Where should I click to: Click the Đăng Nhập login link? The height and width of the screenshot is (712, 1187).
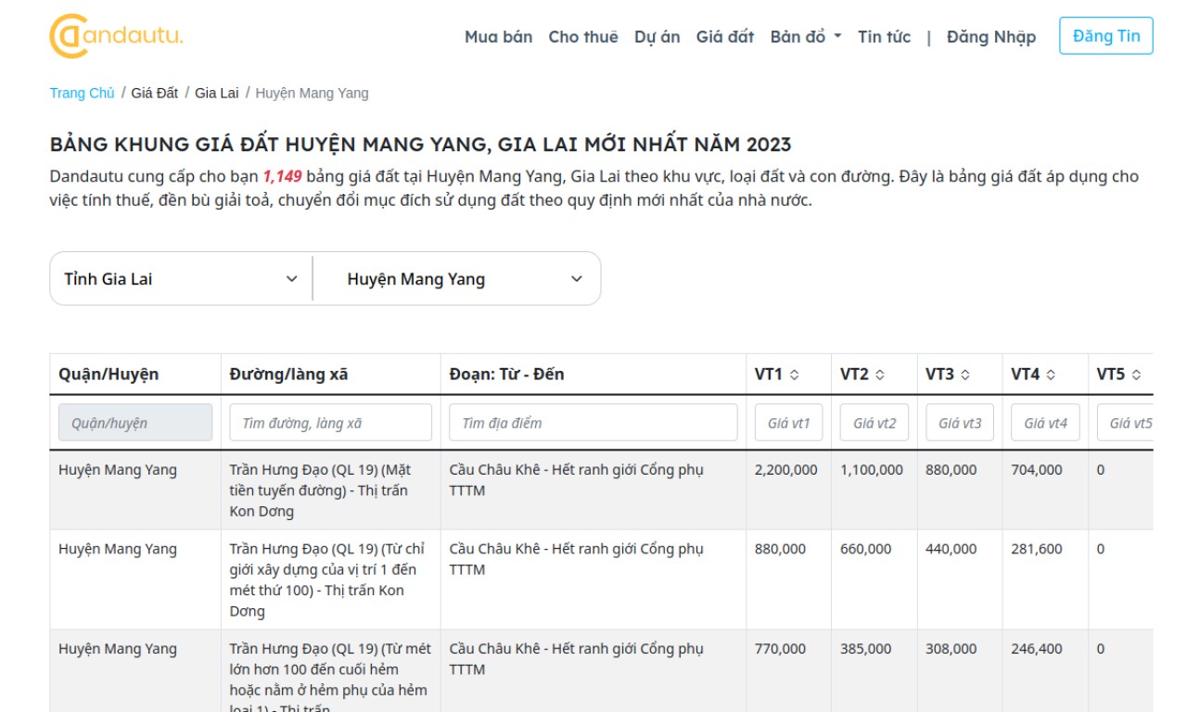tap(991, 37)
